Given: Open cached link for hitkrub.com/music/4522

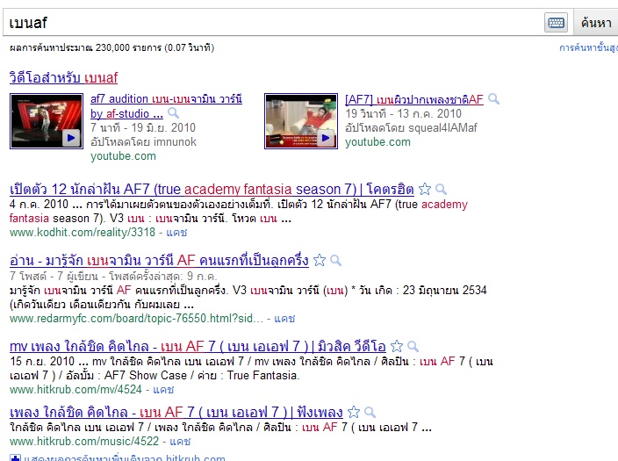Looking at the screenshot, I should tap(180, 442).
